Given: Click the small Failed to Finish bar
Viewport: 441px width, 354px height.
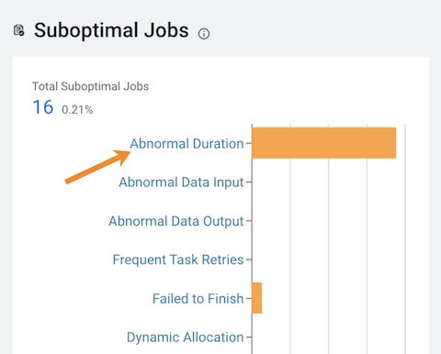Looking at the screenshot, I should [x=257, y=298].
